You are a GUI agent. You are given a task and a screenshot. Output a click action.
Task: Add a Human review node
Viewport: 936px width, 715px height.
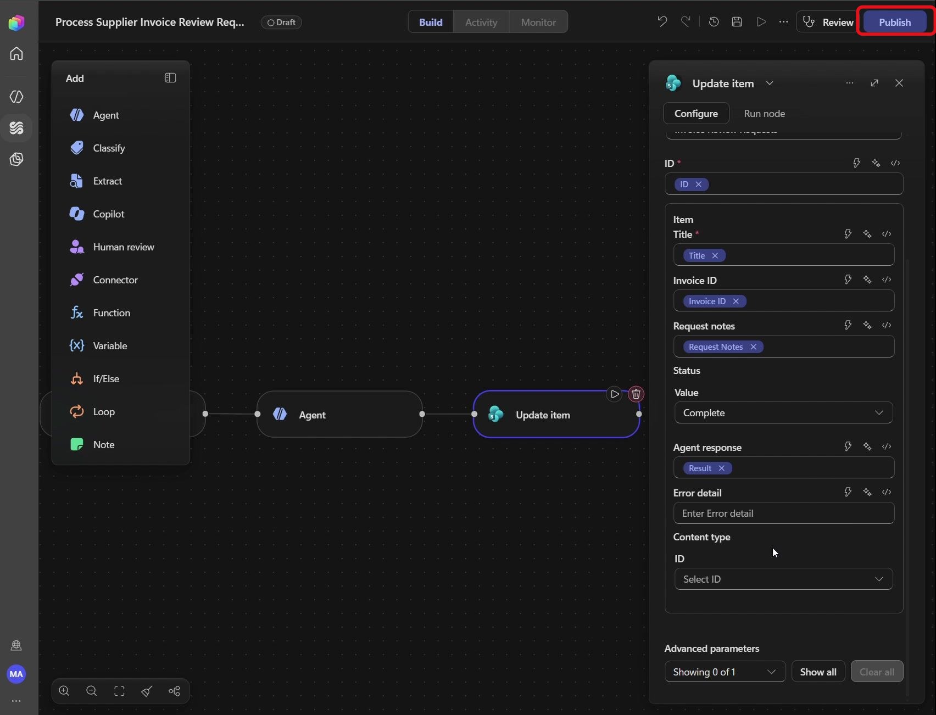pyautogui.click(x=121, y=247)
